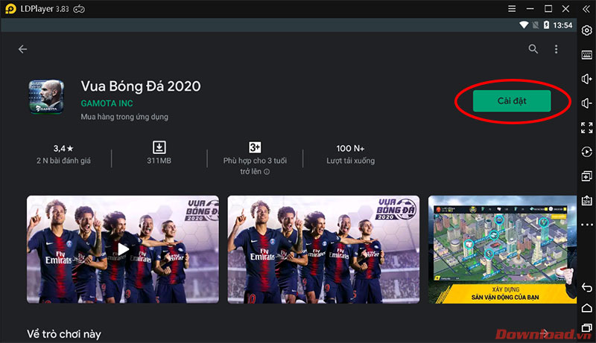596x343 pixels.
Task: Click the install APK icon
Action: [586, 200]
